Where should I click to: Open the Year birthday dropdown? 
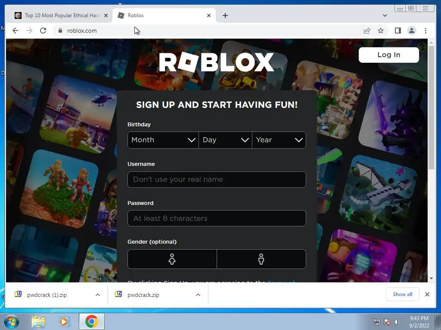click(x=279, y=140)
